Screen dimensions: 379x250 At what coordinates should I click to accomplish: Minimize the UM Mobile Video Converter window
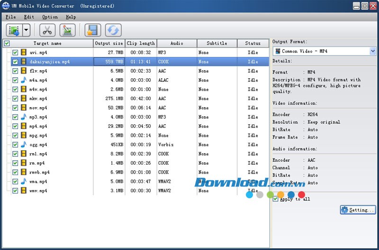coord(356,6)
